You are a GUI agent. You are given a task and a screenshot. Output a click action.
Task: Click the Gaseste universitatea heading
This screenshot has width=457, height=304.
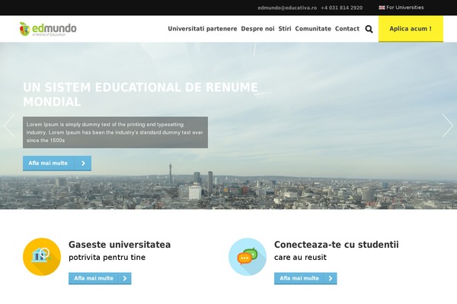point(120,245)
